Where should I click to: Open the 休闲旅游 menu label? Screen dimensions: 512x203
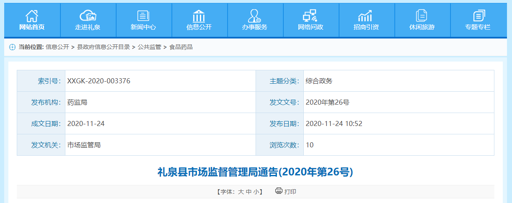click(x=422, y=27)
